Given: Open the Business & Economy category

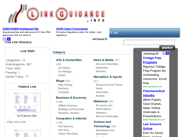Looking at the screenshot, I should click(x=71, y=98).
